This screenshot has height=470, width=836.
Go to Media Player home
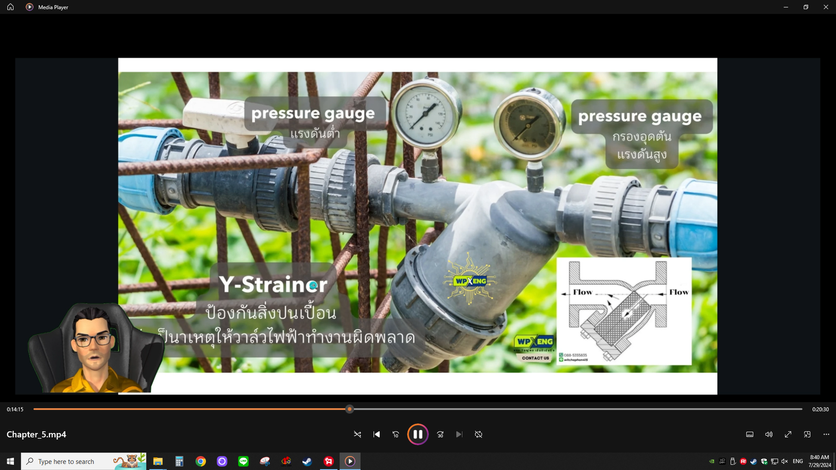click(10, 7)
